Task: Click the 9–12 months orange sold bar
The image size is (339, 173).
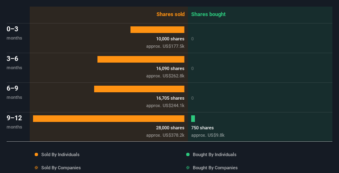Action: coord(109,119)
